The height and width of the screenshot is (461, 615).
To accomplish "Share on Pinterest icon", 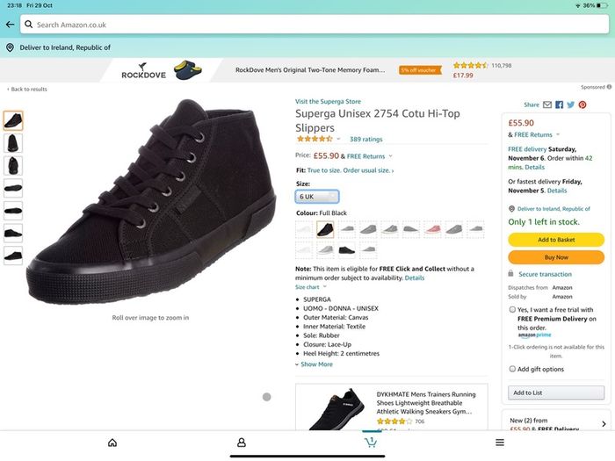I will click(582, 104).
